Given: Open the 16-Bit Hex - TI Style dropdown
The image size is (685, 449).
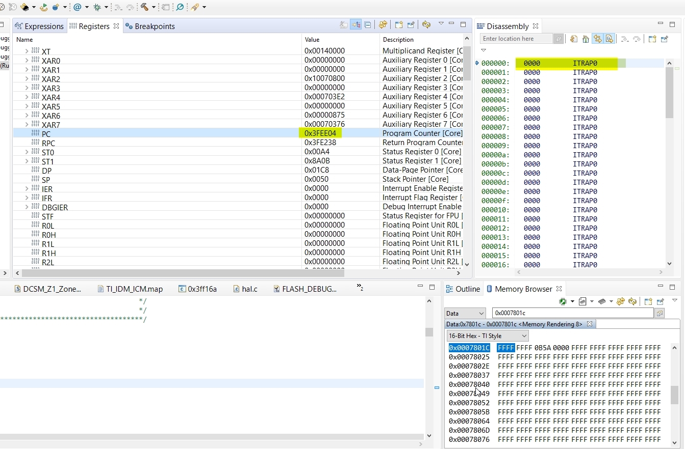Looking at the screenshot, I should coord(488,336).
